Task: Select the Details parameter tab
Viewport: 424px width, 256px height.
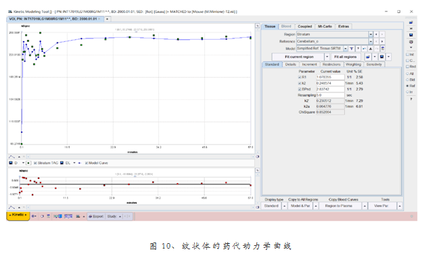Action: [290, 65]
